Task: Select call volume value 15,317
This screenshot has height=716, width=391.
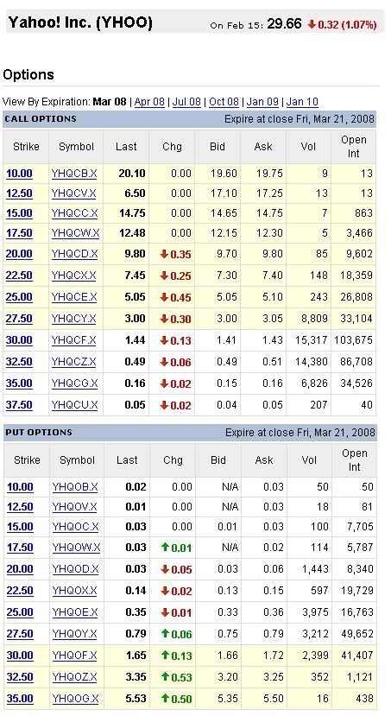Action: pos(312,340)
